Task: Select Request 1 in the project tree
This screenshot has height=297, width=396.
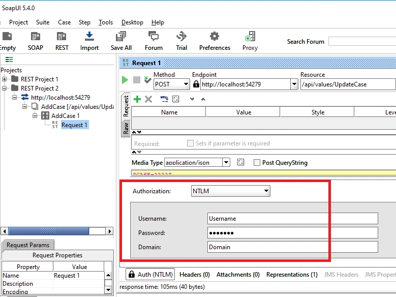Action: tap(75, 125)
